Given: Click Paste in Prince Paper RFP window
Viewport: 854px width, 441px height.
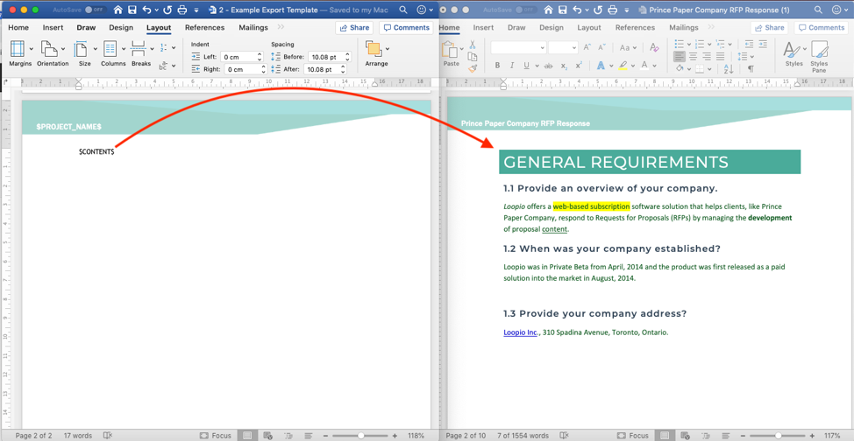Looking at the screenshot, I should (x=451, y=54).
